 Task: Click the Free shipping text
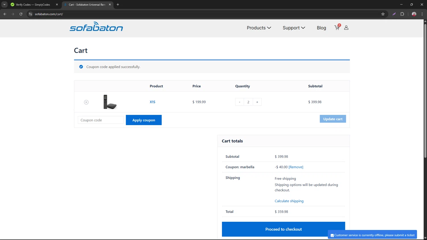pyautogui.click(x=285, y=179)
